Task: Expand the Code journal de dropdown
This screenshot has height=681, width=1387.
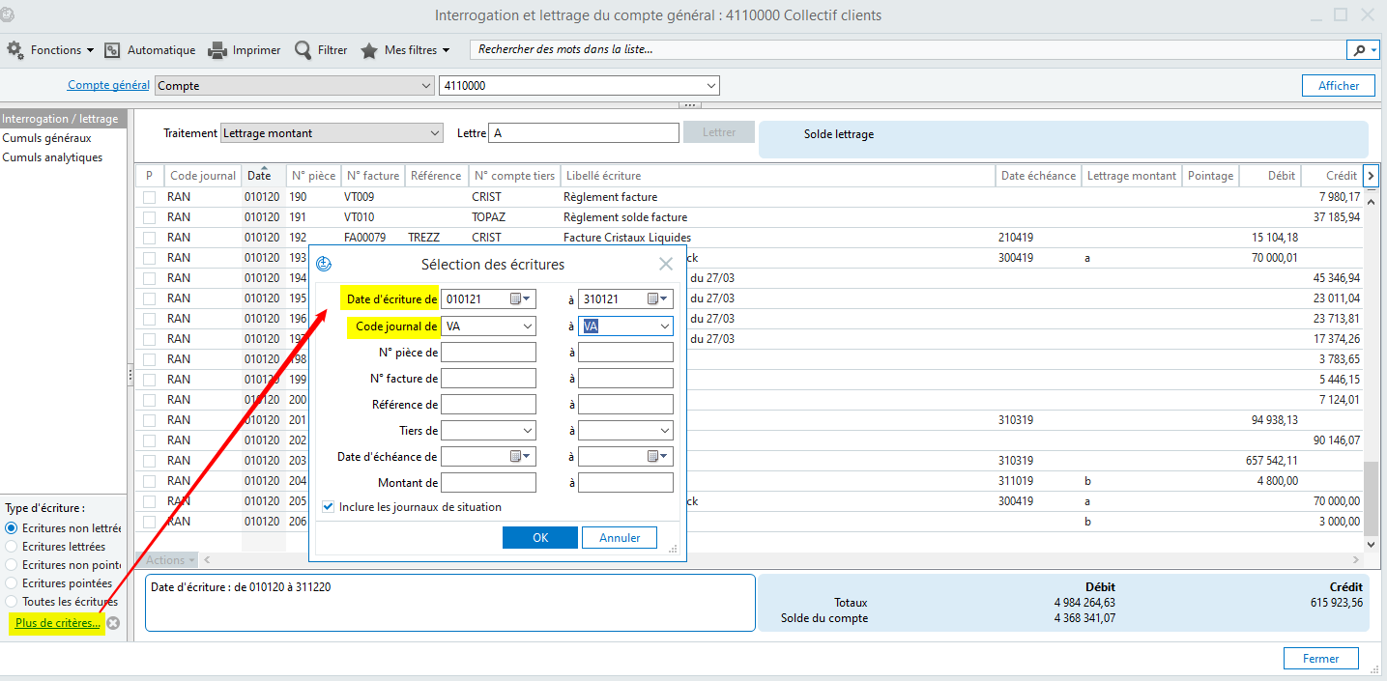Action: coord(527,326)
